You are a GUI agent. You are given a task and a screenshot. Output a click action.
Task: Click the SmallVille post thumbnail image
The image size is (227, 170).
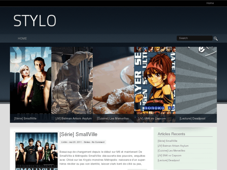pos(37,151)
